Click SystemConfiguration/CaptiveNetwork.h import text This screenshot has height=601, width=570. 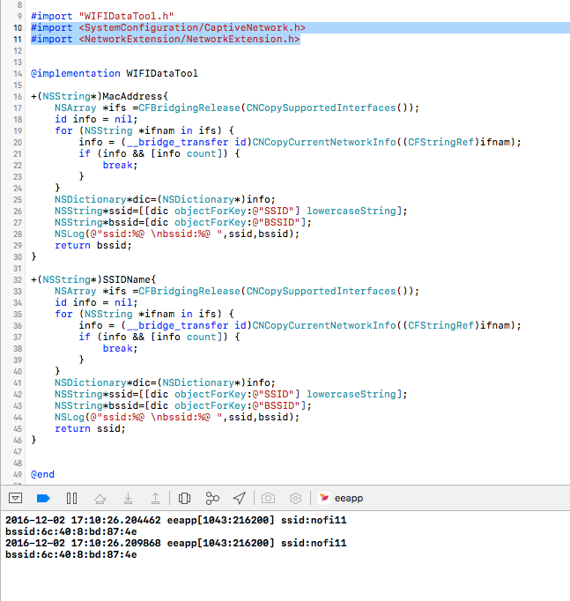pyautogui.click(x=192, y=27)
